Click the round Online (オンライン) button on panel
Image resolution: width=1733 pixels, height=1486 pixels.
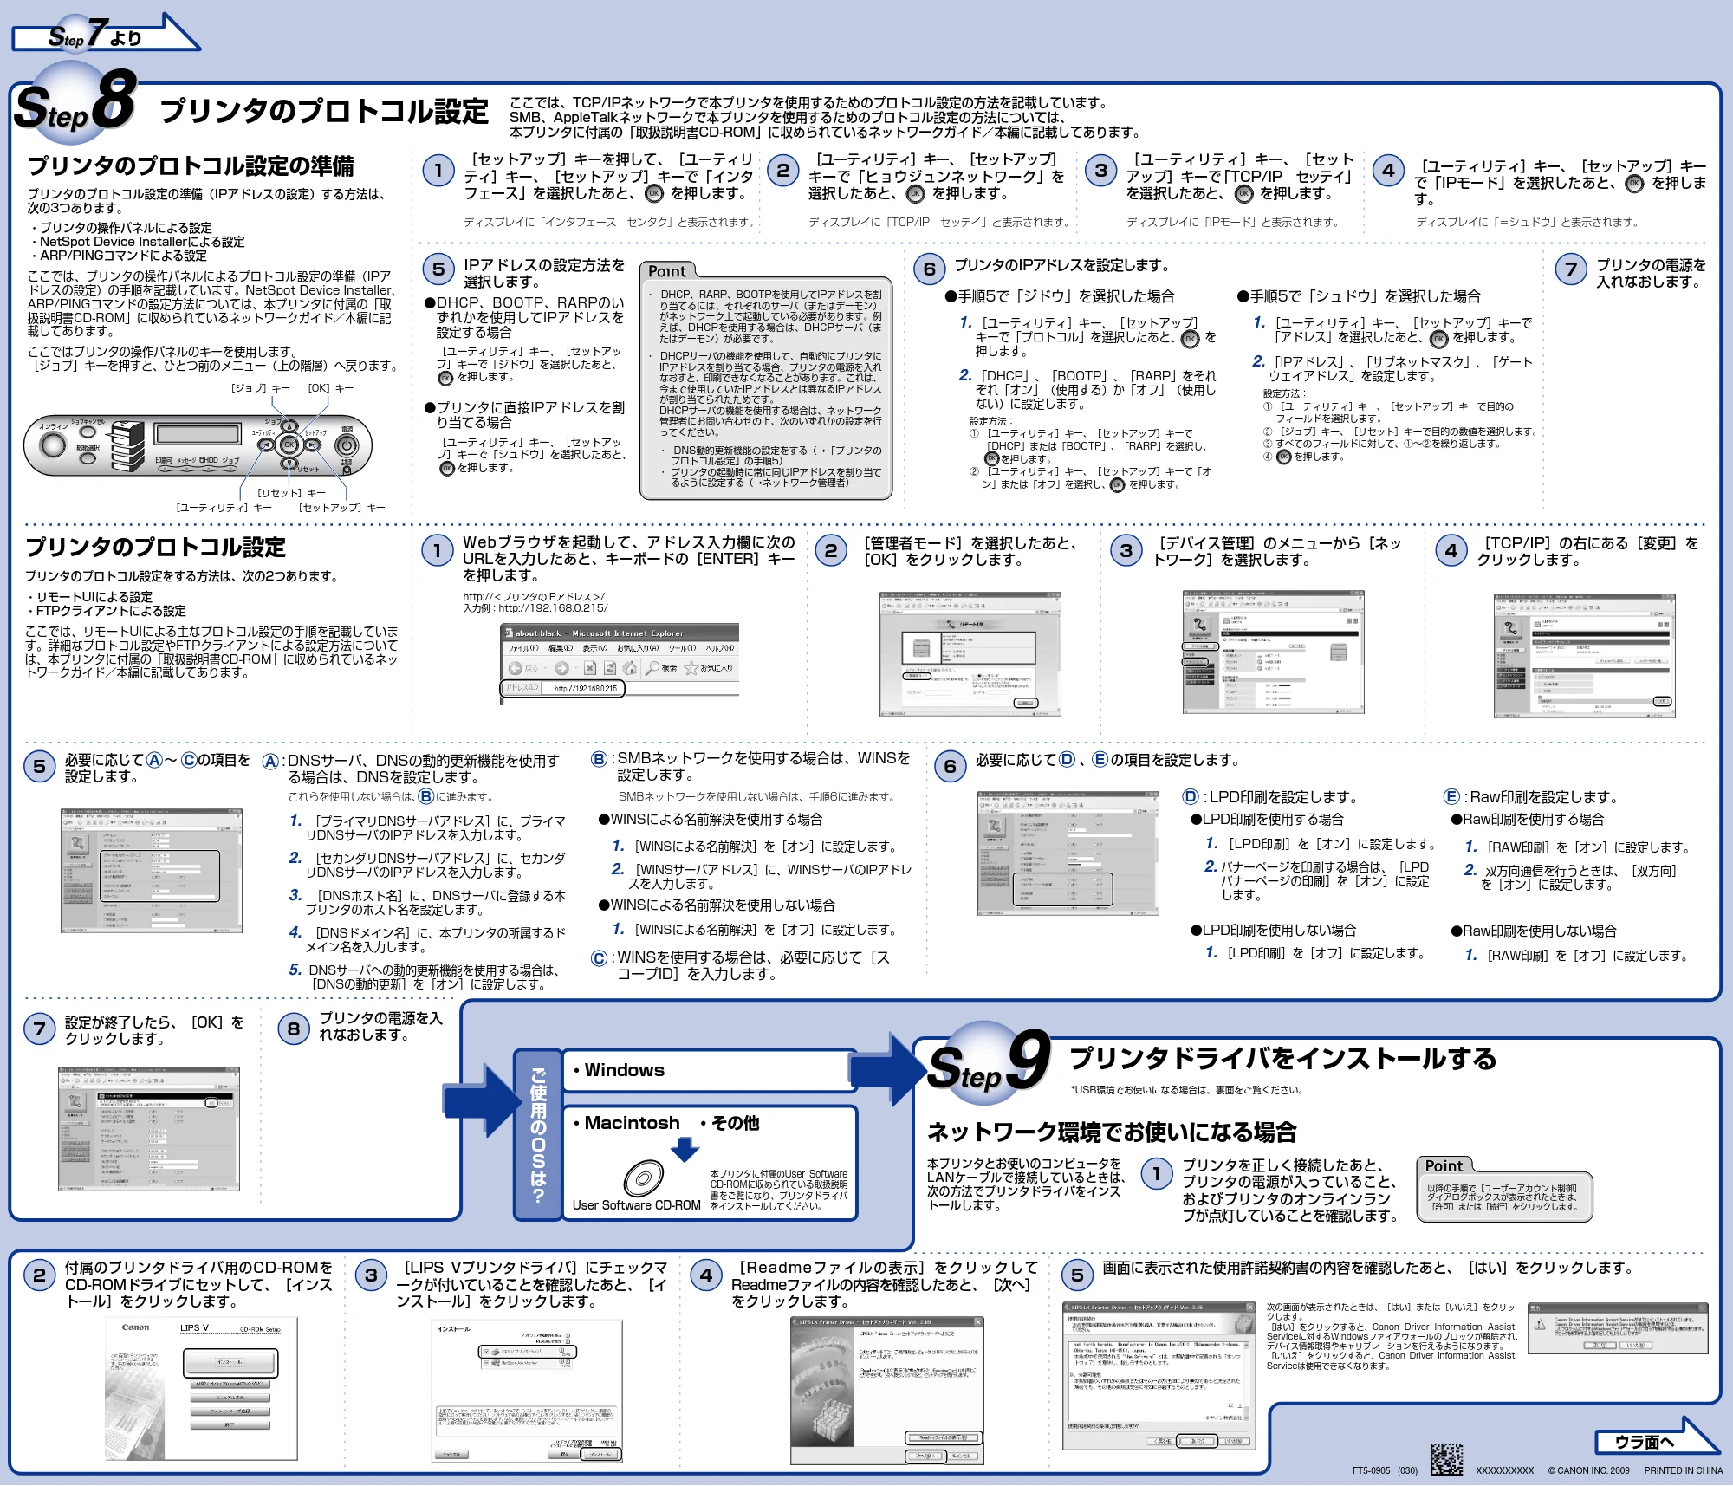pos(53,445)
